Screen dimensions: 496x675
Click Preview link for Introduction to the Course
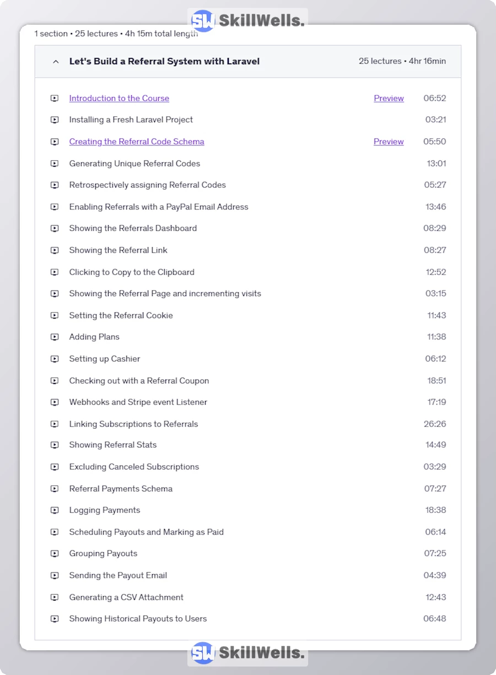pyautogui.click(x=389, y=98)
